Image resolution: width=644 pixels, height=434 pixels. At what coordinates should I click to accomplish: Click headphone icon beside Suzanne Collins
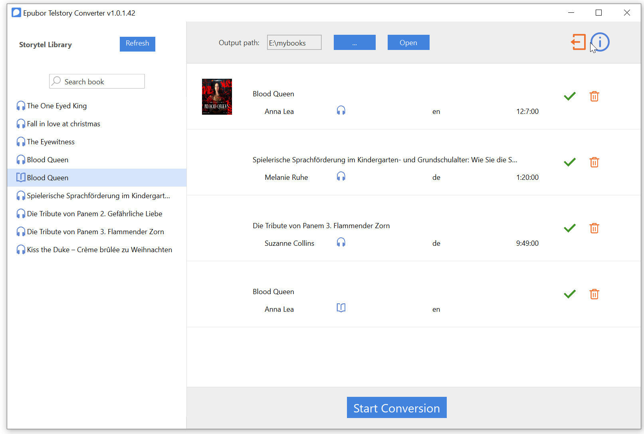click(x=341, y=242)
